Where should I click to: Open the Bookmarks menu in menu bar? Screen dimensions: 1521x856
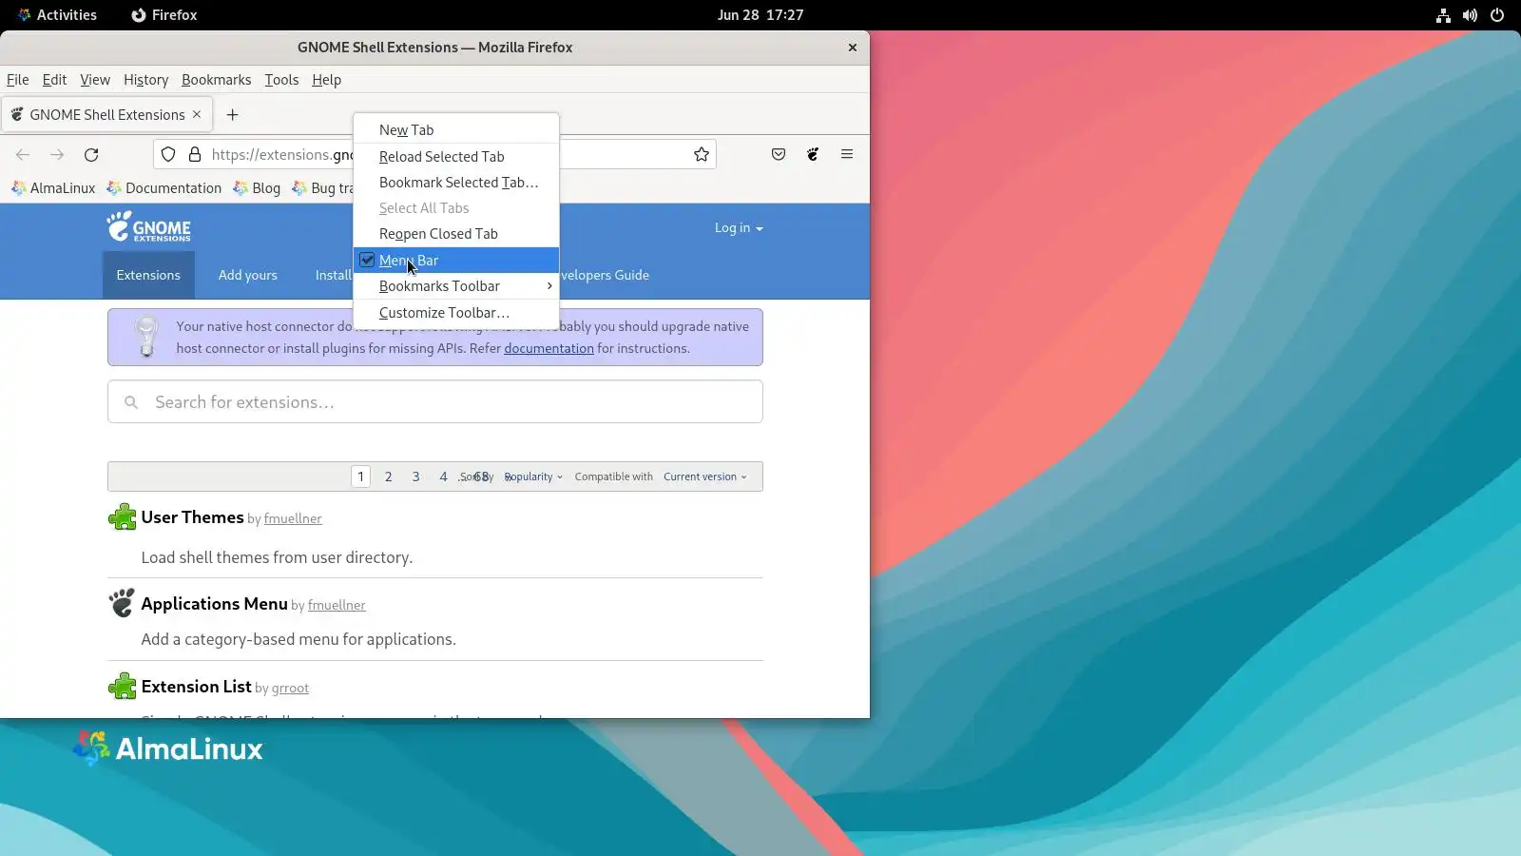pyautogui.click(x=216, y=80)
